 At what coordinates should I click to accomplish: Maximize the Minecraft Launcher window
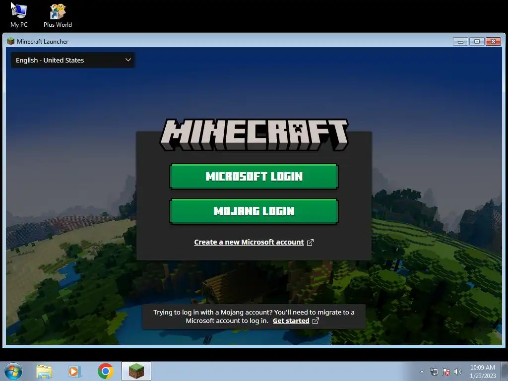click(x=477, y=42)
